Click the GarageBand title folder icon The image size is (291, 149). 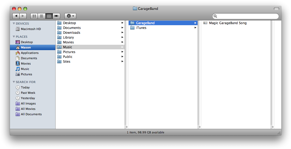135,9
